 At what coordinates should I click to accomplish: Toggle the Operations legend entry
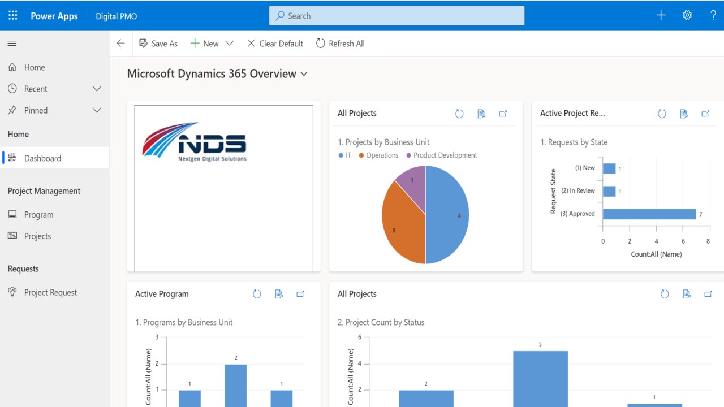[378, 155]
